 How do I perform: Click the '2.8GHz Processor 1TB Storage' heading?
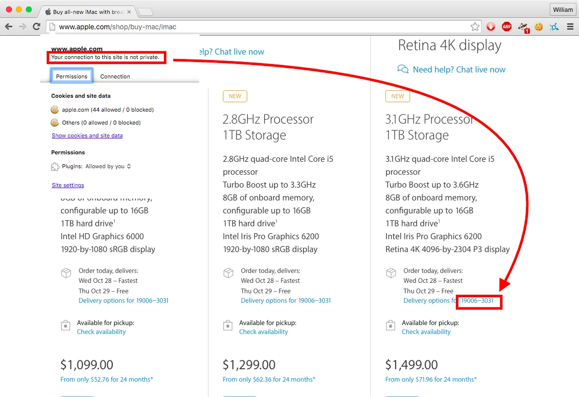(268, 128)
